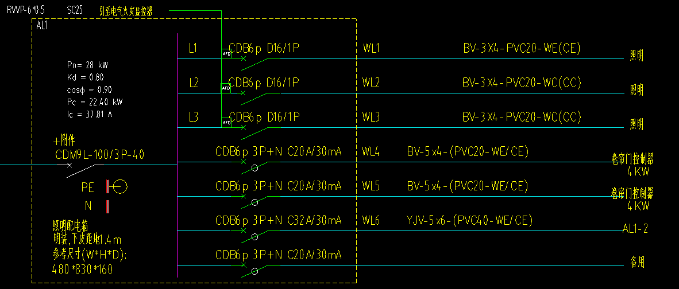Select the 480*830*160 dimension text
Viewport: 679px width, 289px height.
(x=82, y=270)
